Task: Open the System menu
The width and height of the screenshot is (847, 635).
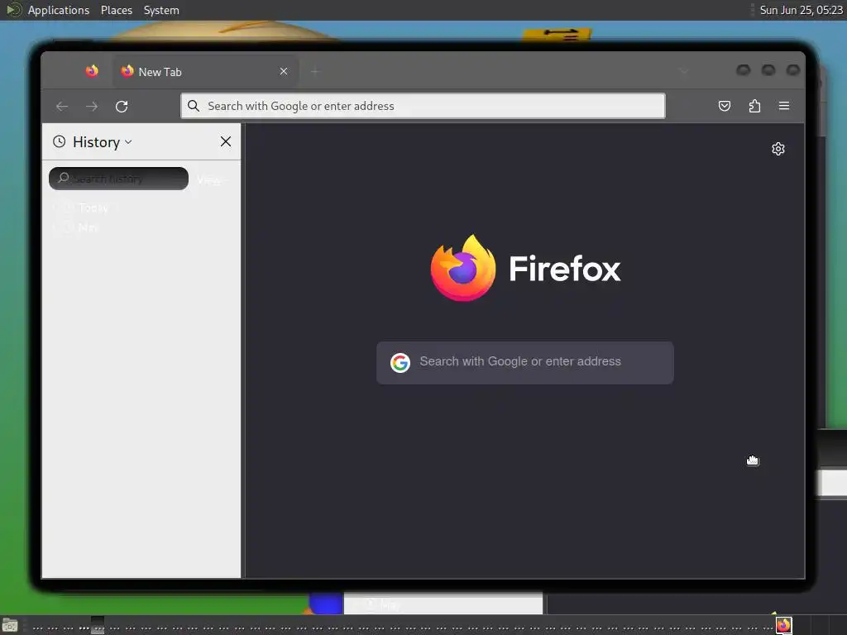Action: point(161,10)
